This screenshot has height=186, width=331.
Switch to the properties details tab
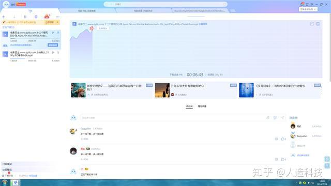[202, 106]
